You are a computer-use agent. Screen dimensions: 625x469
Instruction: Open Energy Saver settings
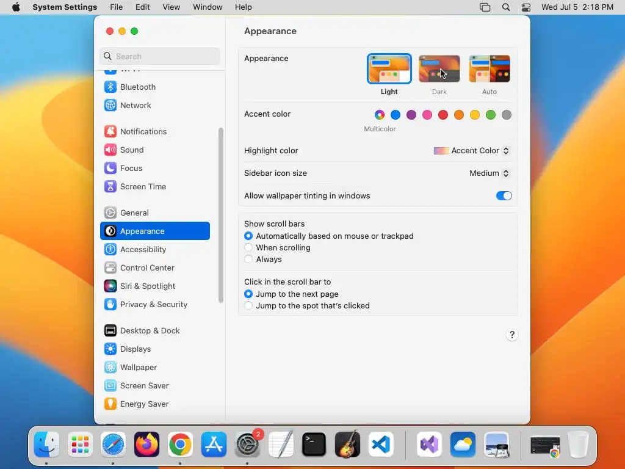[x=154, y=404]
